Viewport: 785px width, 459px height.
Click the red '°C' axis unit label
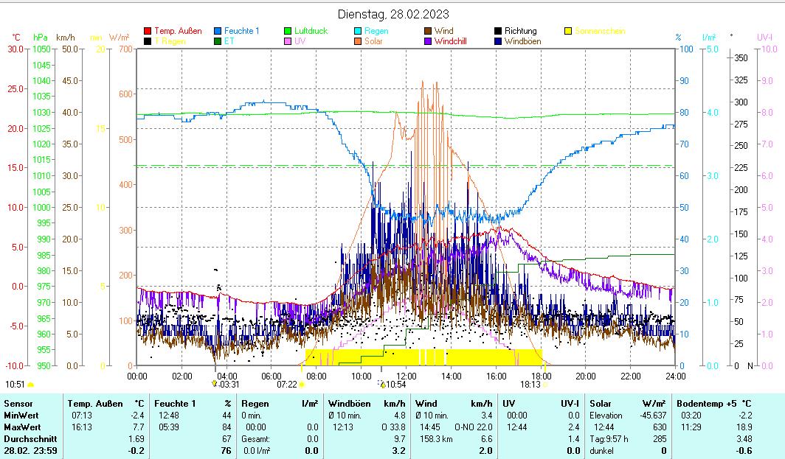pyautogui.click(x=16, y=38)
